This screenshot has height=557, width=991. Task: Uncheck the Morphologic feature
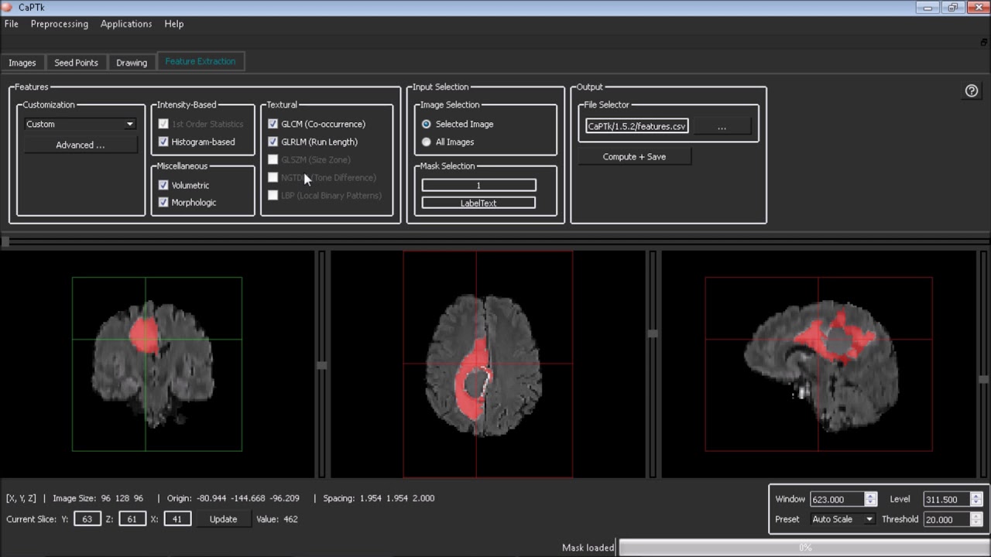[163, 203]
